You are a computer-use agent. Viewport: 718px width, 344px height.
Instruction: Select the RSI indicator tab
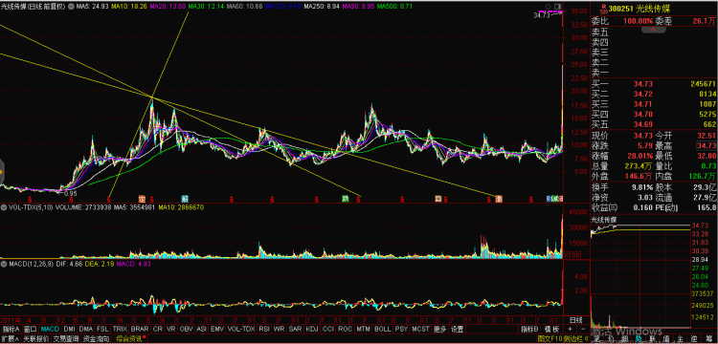tap(264, 329)
